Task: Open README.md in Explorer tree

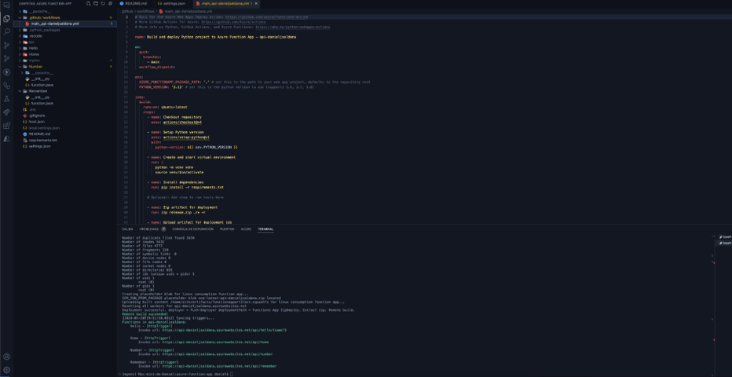Action: (x=65, y=134)
